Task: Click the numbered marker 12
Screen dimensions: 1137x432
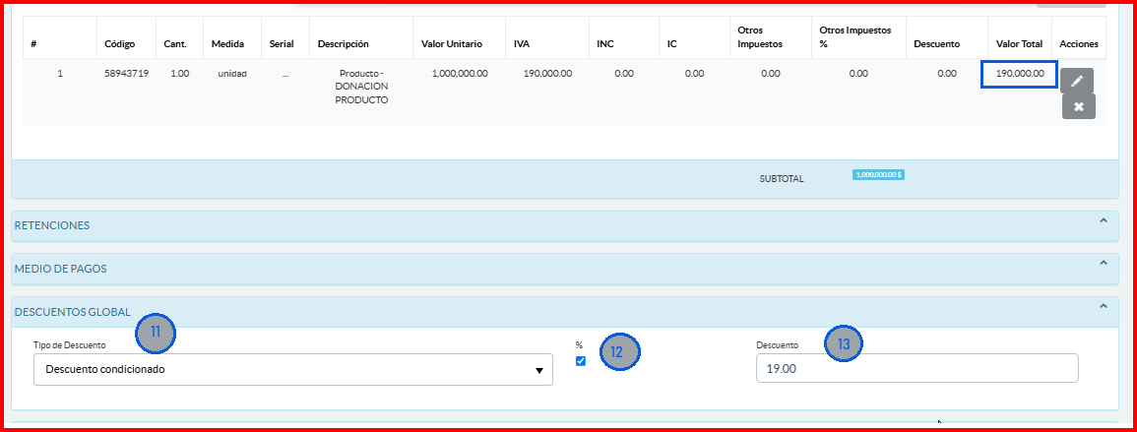Action: (619, 351)
